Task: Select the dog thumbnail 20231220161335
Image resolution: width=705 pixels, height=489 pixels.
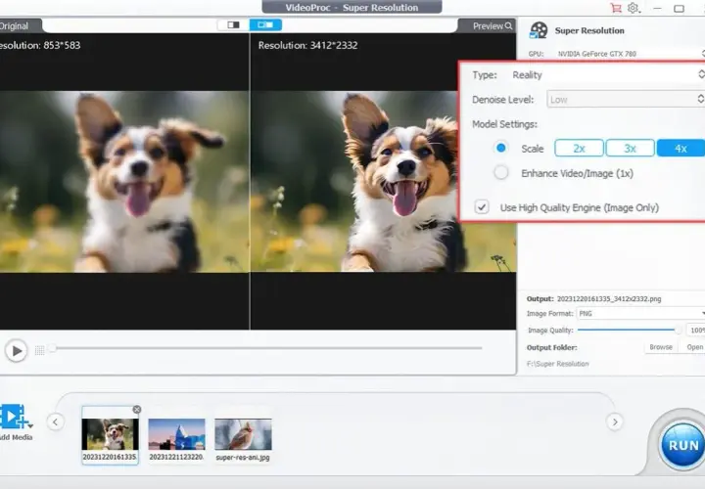Action: click(110, 434)
